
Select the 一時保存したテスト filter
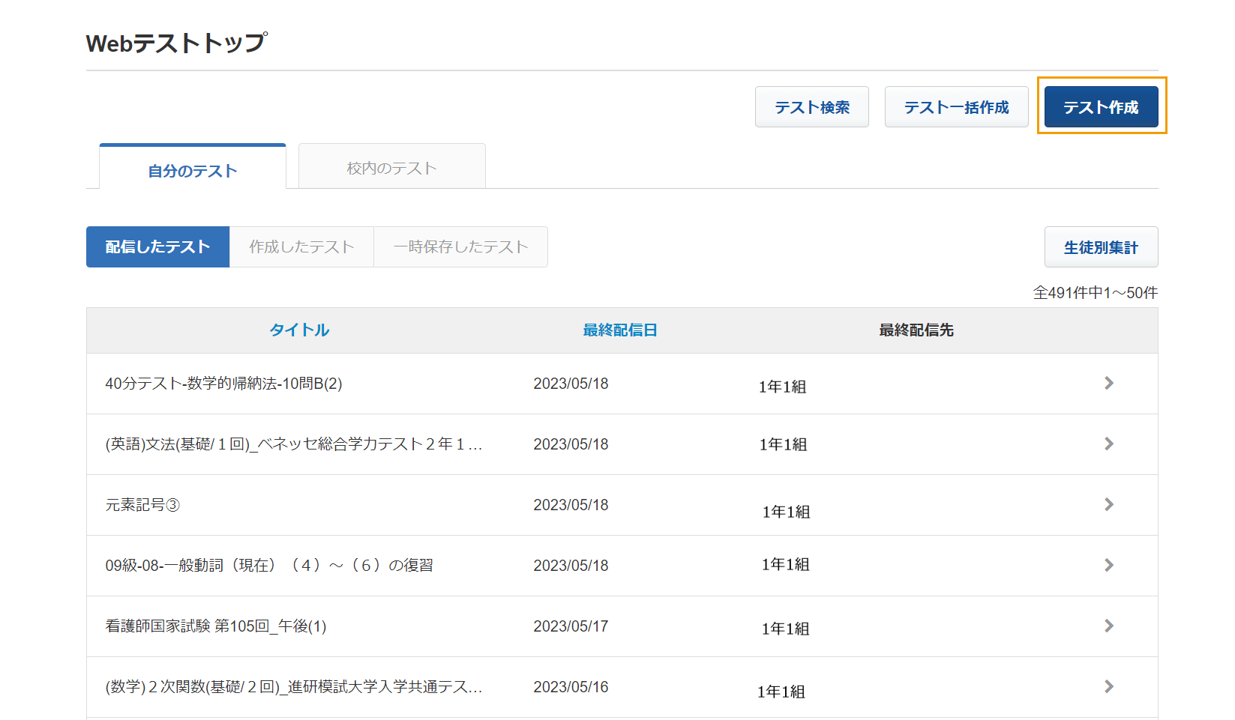click(x=460, y=246)
